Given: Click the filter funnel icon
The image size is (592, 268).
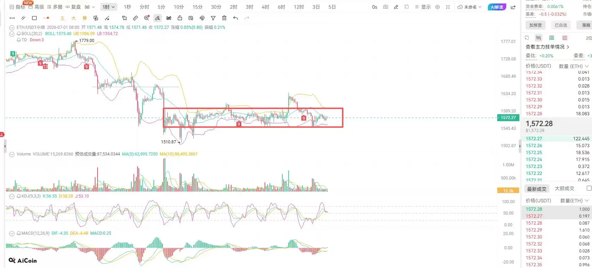Looking at the screenshot, I should (213, 18).
